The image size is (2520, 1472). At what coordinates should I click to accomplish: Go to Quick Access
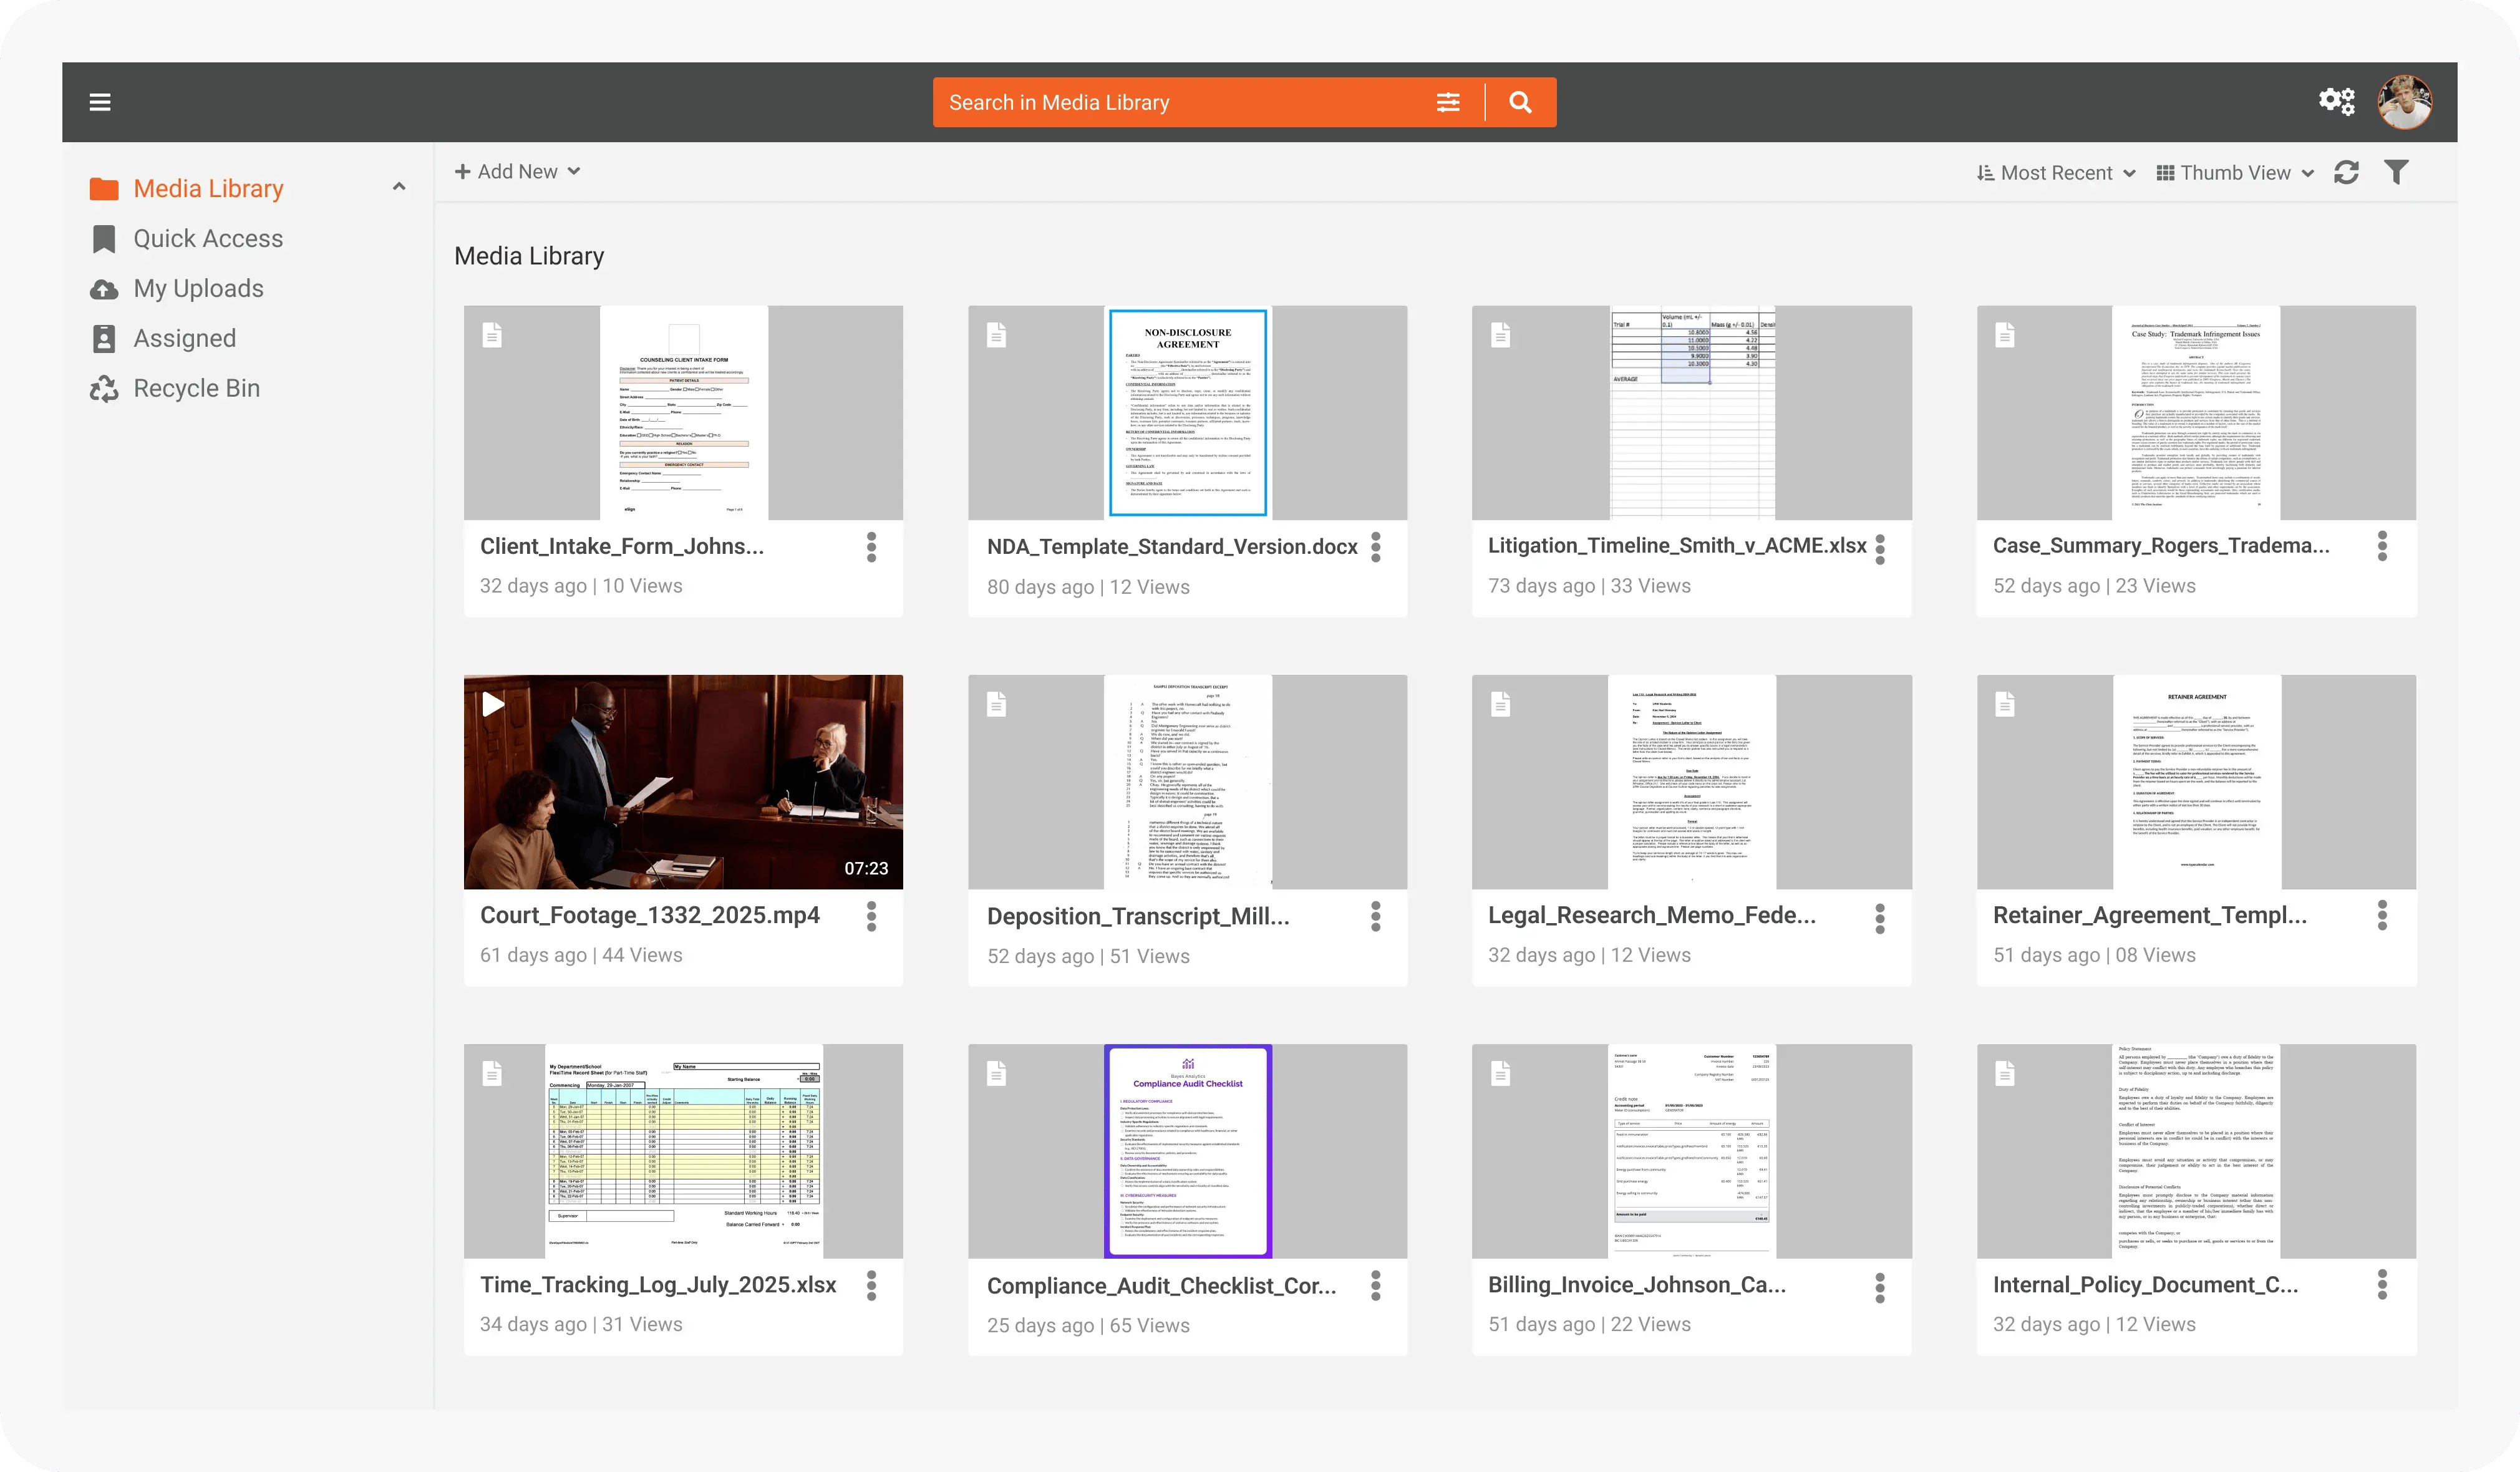(x=208, y=239)
